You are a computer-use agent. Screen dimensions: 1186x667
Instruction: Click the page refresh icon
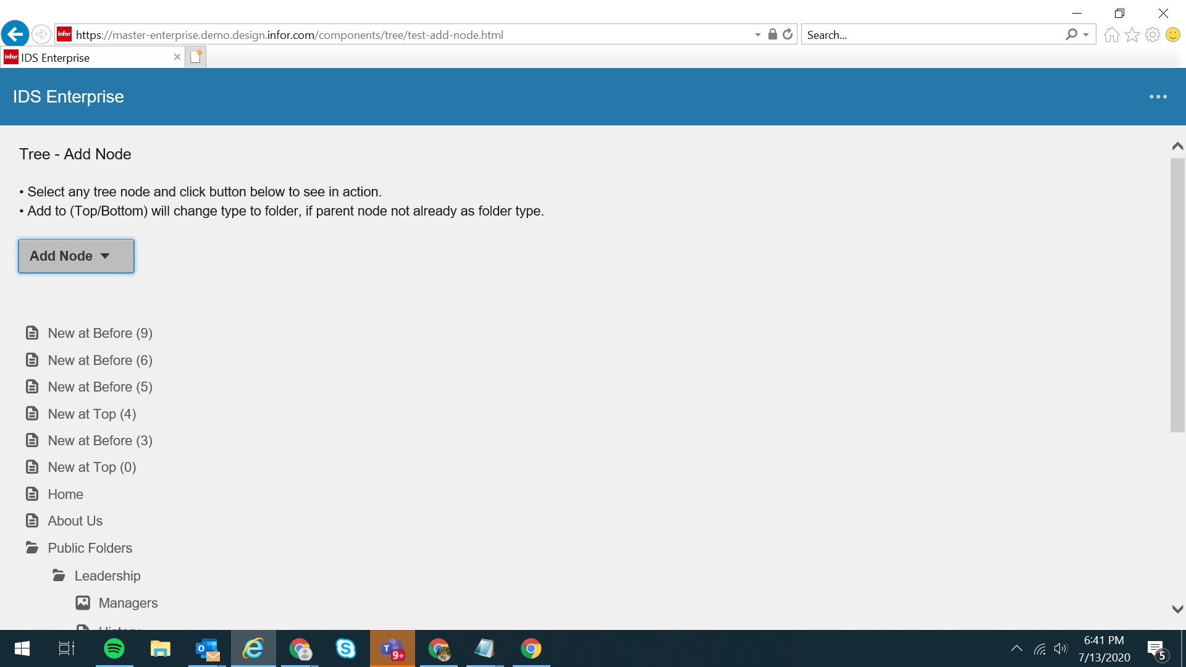tap(788, 35)
